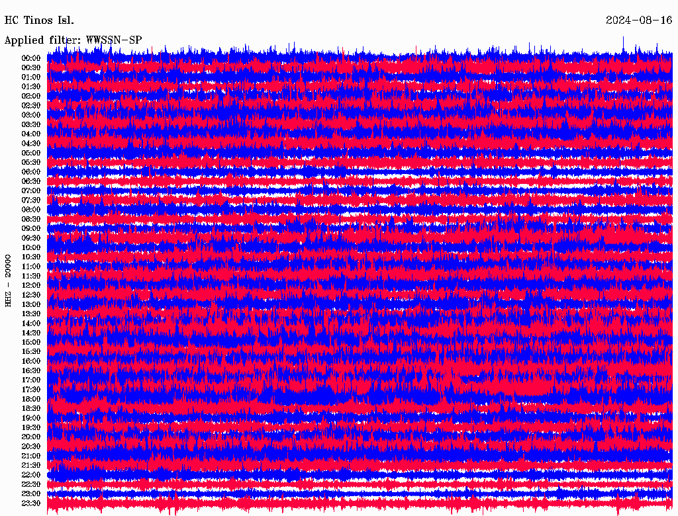Click the 05:30 time label
Screen dimensions: 678x516
click(31, 163)
